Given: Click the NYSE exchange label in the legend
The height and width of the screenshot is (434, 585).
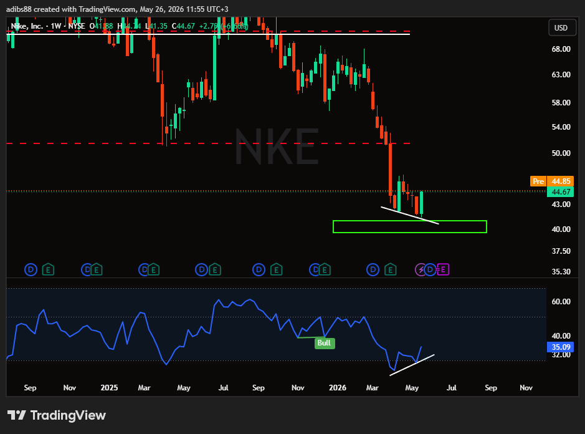Looking at the screenshot, I should click(x=77, y=26).
